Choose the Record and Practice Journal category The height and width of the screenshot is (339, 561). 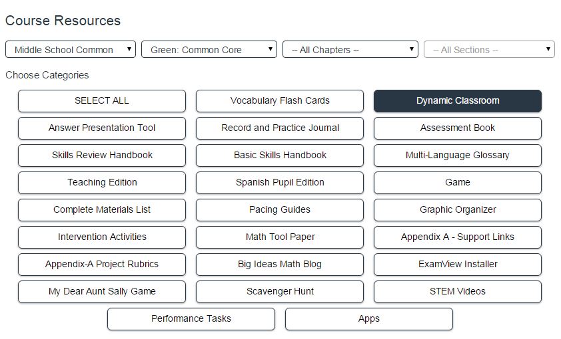coord(280,128)
